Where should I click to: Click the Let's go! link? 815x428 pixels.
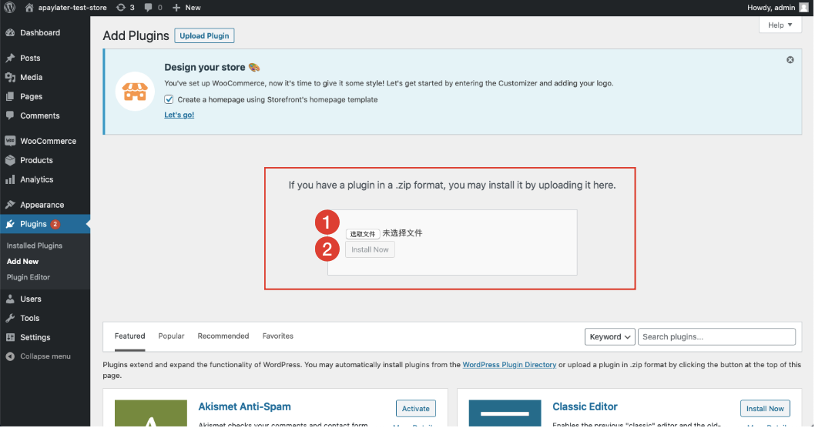pyautogui.click(x=179, y=115)
